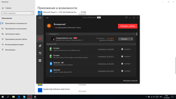176x99 pixels.
Task: Click the Новейший (93) section header
Action: tap(91, 44)
